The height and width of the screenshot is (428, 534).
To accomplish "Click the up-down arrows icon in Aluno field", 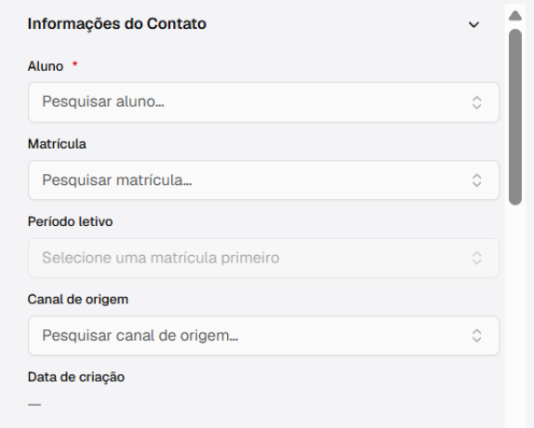I will [476, 102].
